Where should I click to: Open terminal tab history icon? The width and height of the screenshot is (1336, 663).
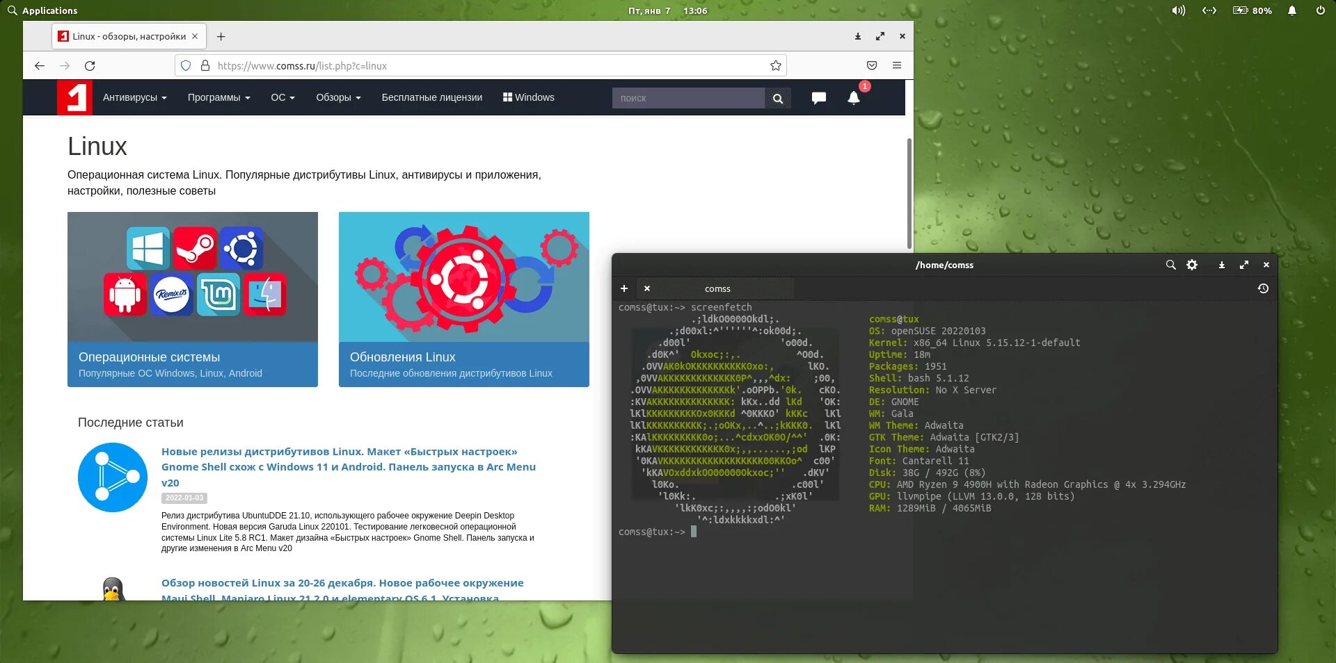click(x=1263, y=288)
